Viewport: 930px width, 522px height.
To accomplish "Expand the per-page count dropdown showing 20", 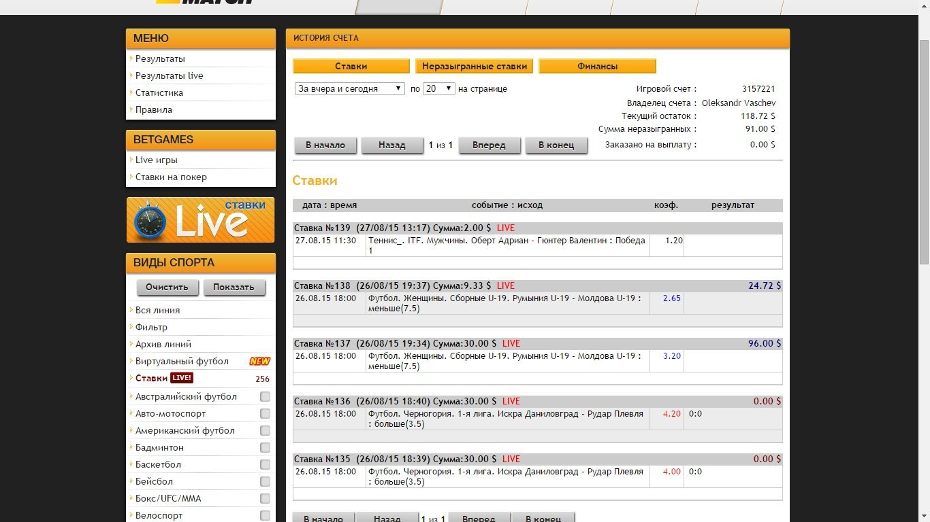I will point(438,89).
